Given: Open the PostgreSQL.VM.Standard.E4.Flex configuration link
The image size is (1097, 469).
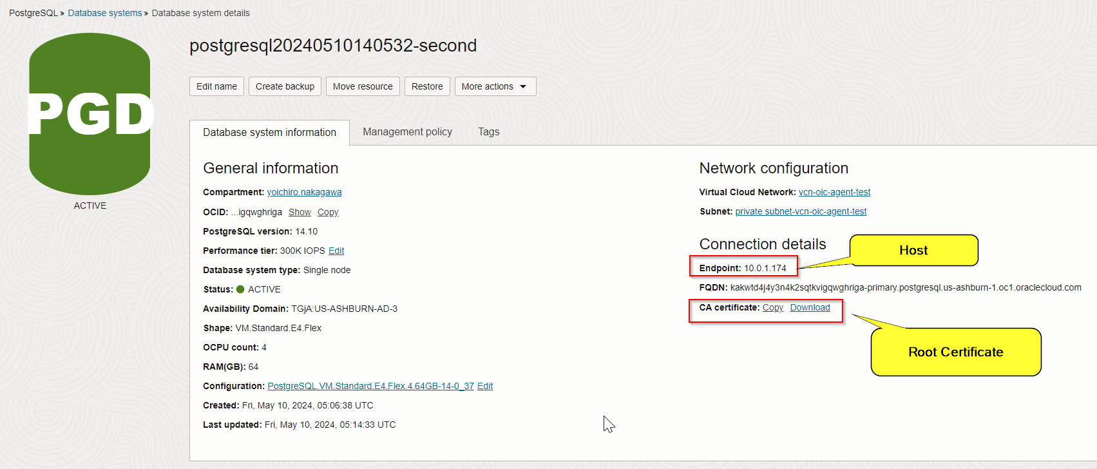Looking at the screenshot, I should tap(370, 386).
